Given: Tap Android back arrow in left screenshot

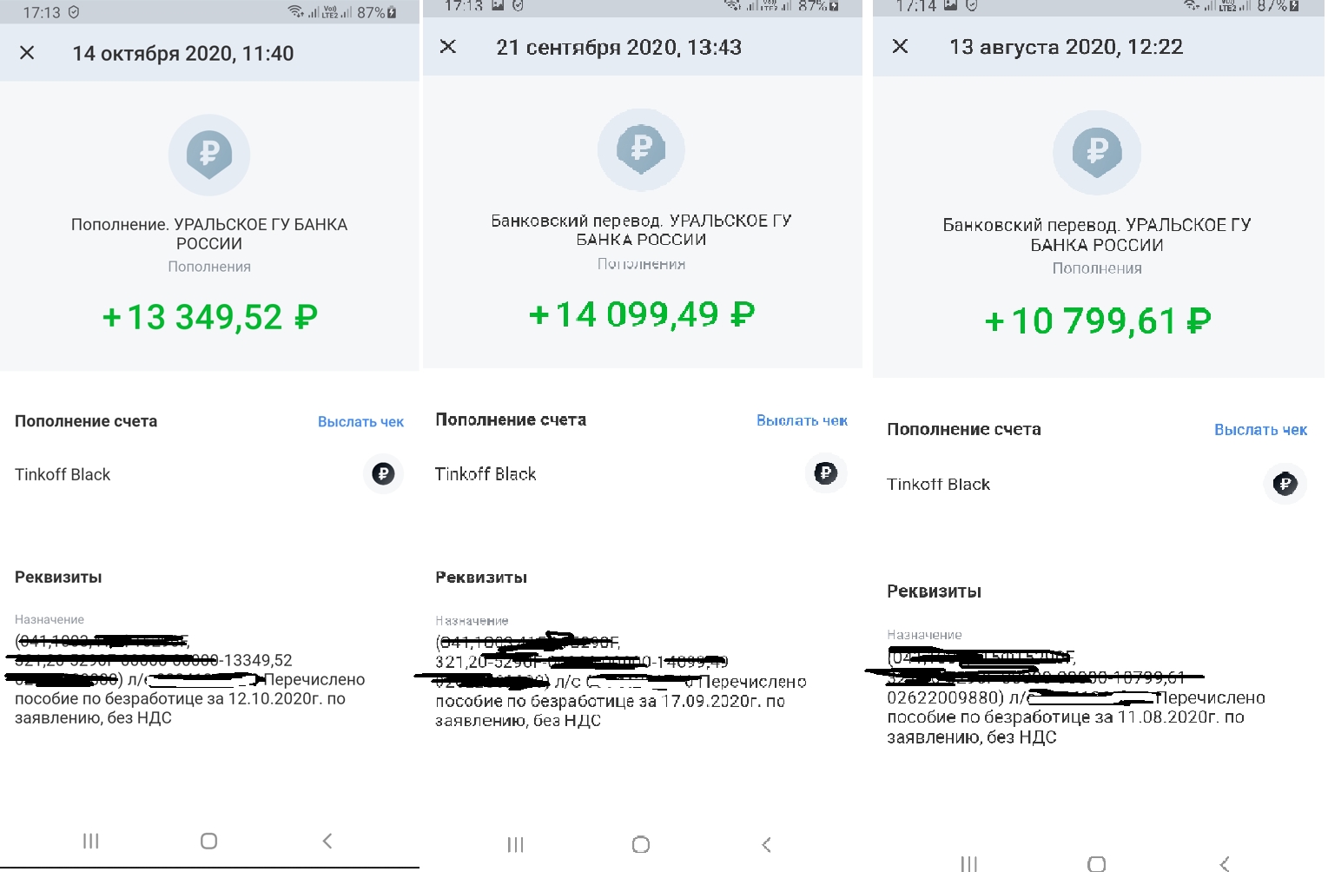Looking at the screenshot, I should 327,841.
